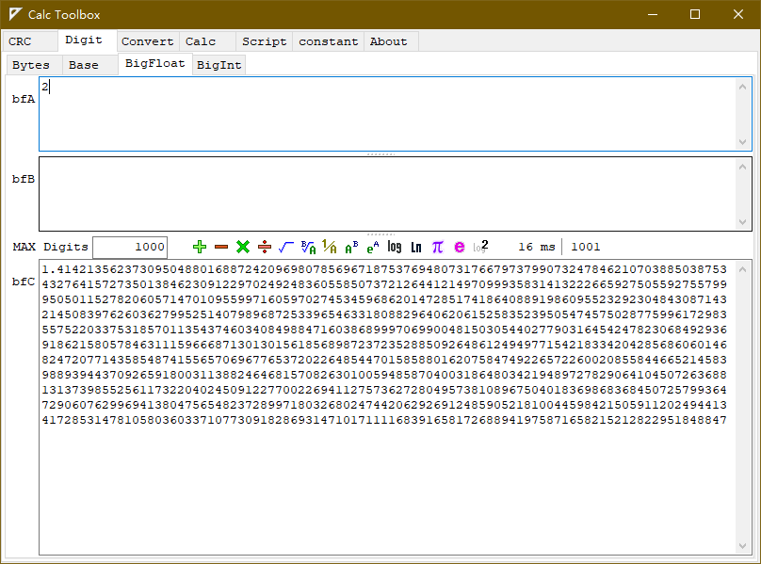The image size is (761, 564).
Task: Click the green plus add icon
Action: click(x=200, y=247)
